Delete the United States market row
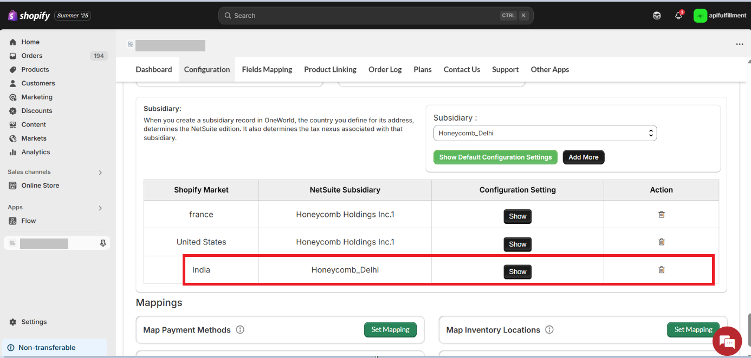 pos(661,242)
